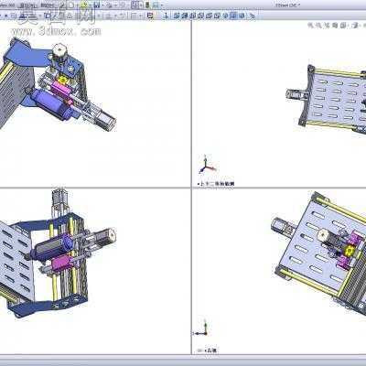Switch to the Right view icon

pos(200,16)
